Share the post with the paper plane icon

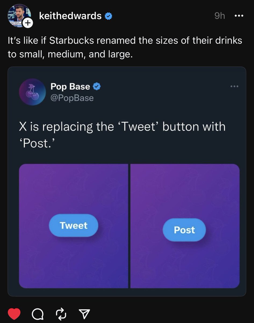pyautogui.click(x=84, y=313)
